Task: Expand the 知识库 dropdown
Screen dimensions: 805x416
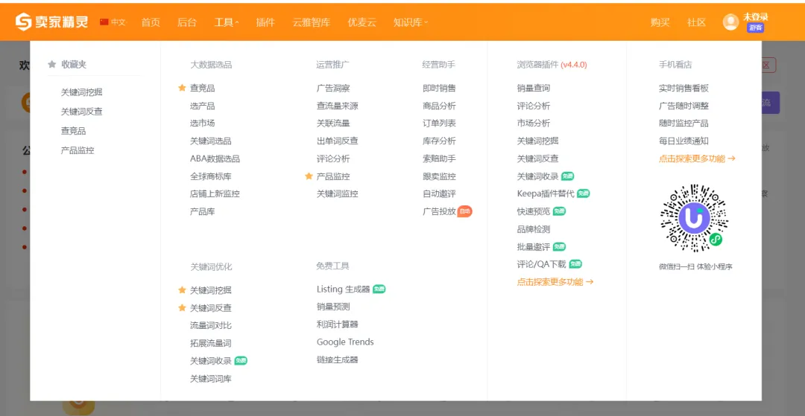Action: (411, 22)
